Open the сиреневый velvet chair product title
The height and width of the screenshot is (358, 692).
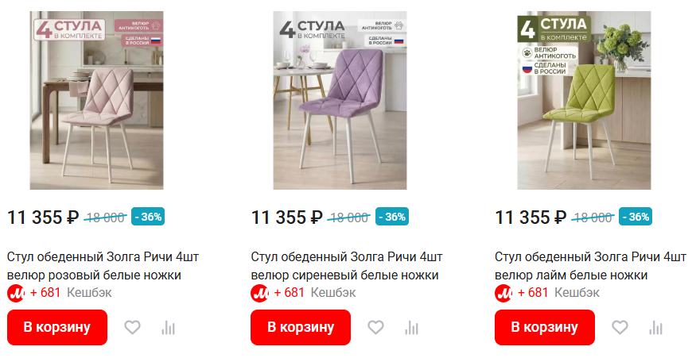[x=347, y=266]
